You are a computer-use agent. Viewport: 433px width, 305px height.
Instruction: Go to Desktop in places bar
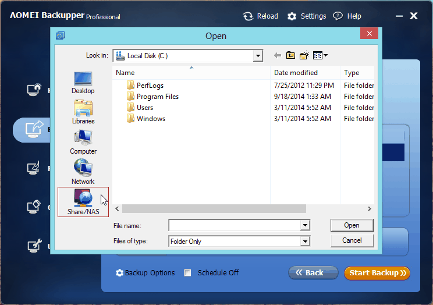coord(83,83)
